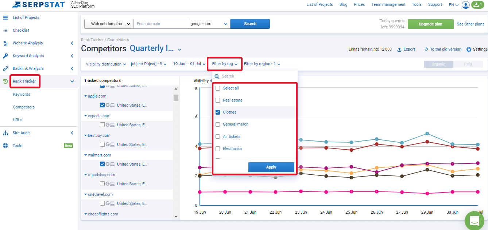Switch to the Paid tab
Image resolution: width=488 pixels, height=230 pixels.
click(x=468, y=64)
